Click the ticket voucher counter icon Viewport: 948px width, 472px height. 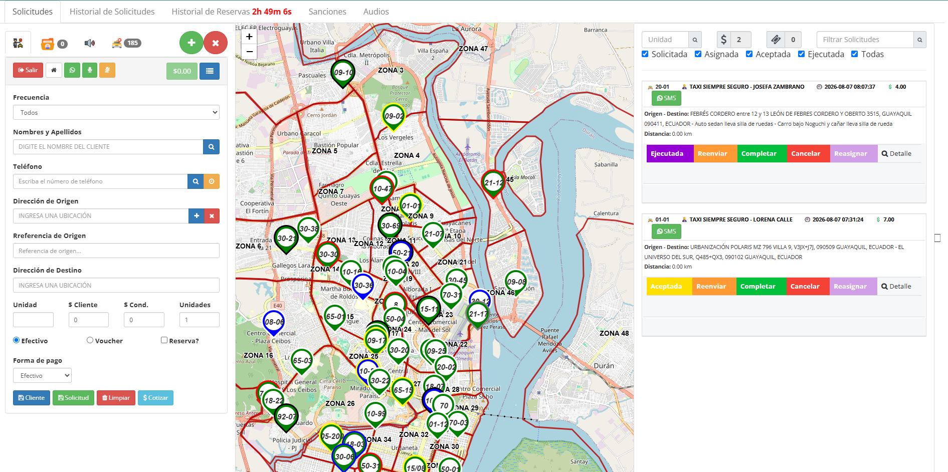click(x=776, y=40)
